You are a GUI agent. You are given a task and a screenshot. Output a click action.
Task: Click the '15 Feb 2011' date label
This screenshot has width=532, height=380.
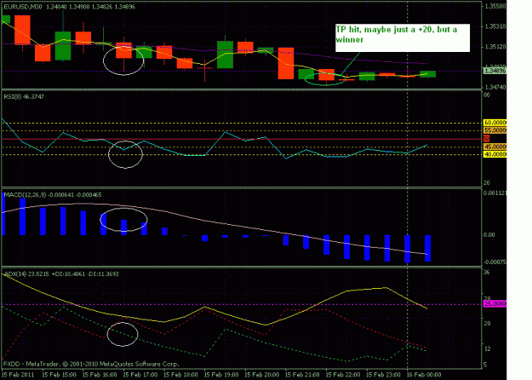18,375
